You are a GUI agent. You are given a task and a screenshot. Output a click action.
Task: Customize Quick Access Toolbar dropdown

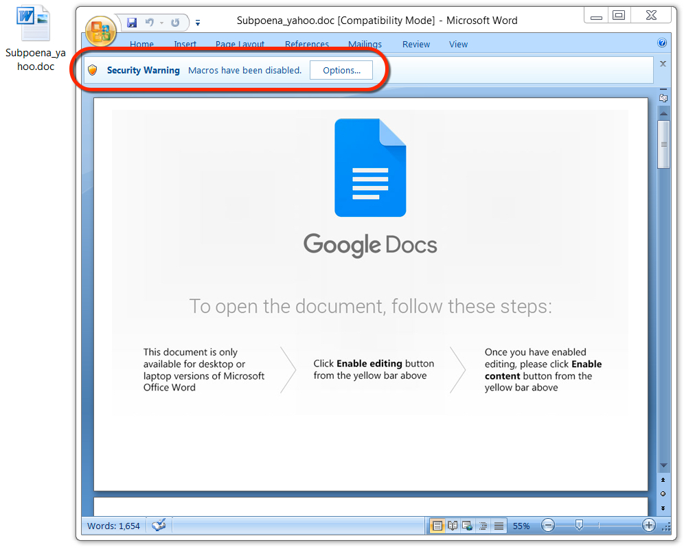[x=198, y=23]
